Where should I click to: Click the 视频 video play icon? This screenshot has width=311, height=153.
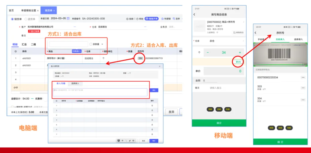pos(127,19)
